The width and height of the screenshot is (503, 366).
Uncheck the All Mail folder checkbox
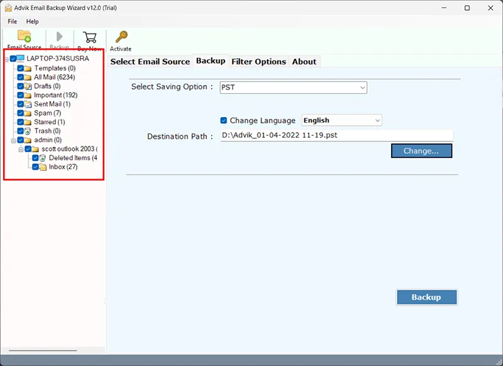pos(21,77)
